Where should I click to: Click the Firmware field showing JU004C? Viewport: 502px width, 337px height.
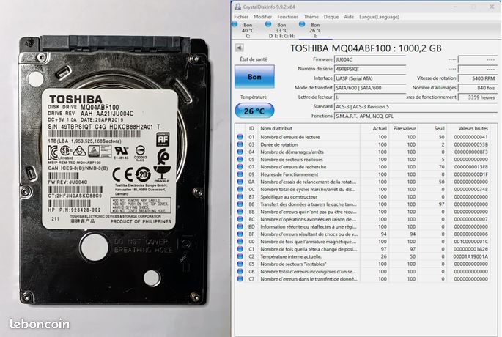tap(370, 59)
